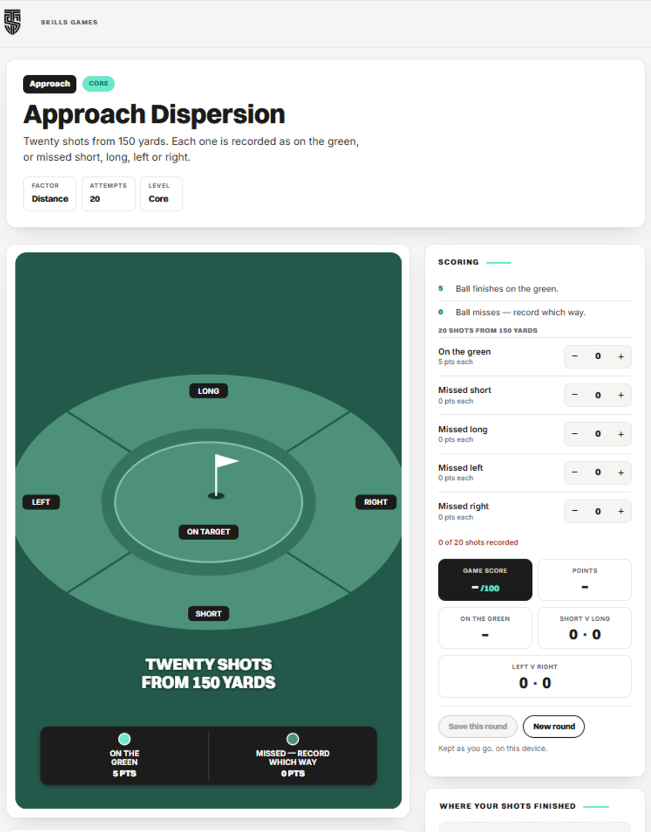Click the Short v Long stat card
The width and height of the screenshot is (651, 832).
click(x=584, y=628)
